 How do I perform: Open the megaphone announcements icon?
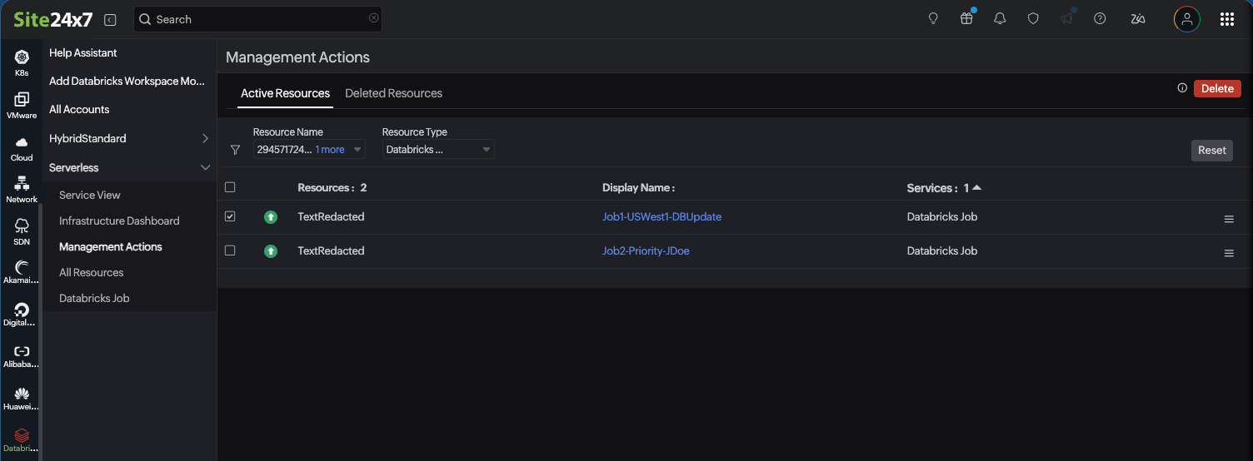1066,18
